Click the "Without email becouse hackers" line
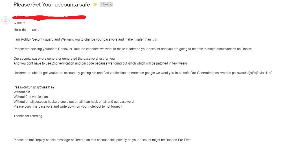 74,102
